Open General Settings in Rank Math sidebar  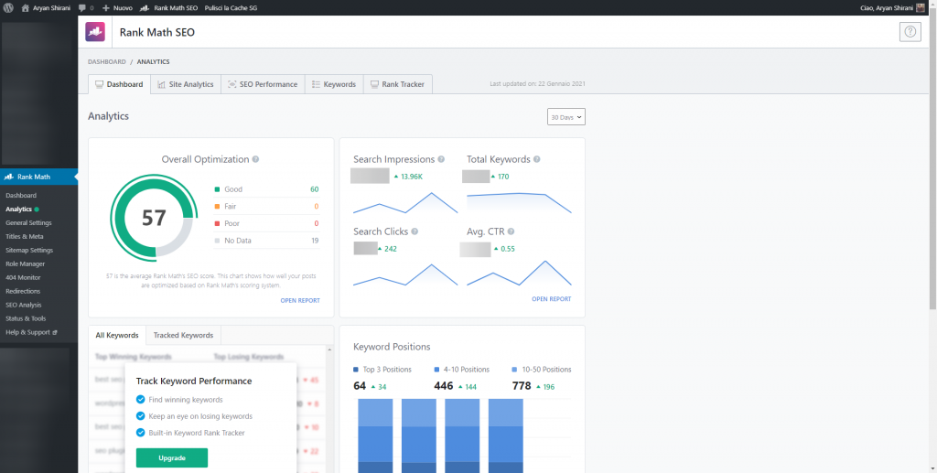pos(28,222)
